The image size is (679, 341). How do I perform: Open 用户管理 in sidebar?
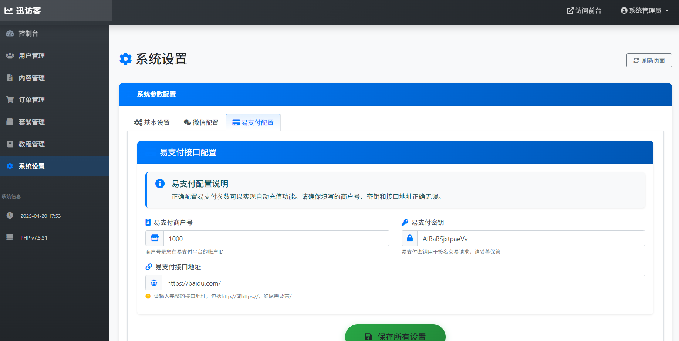tap(55, 56)
